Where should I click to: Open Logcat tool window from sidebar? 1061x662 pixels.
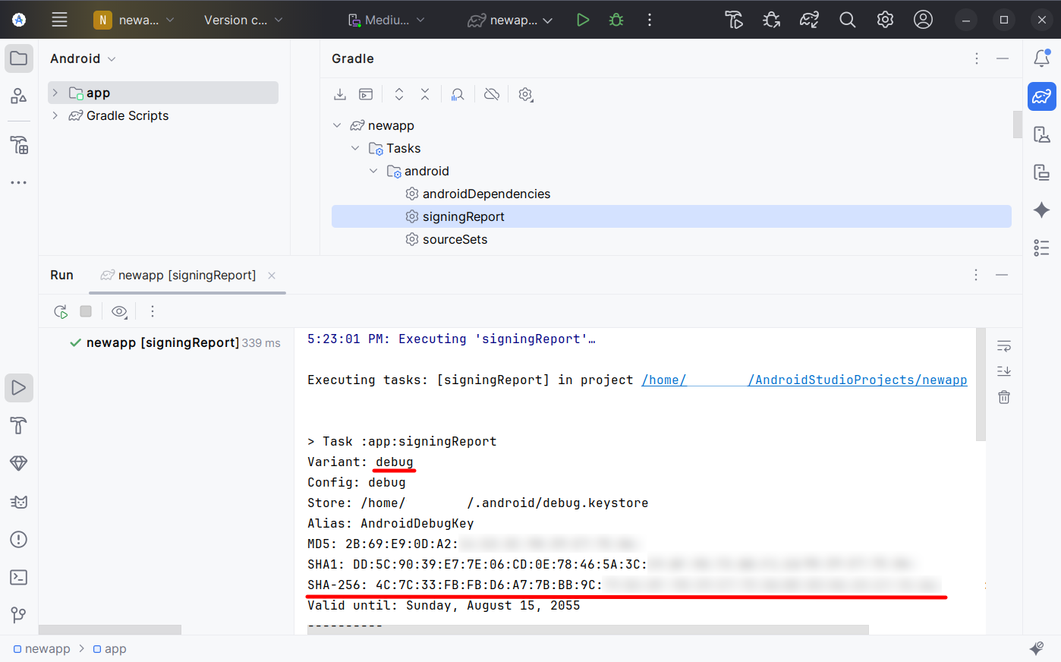pos(19,502)
